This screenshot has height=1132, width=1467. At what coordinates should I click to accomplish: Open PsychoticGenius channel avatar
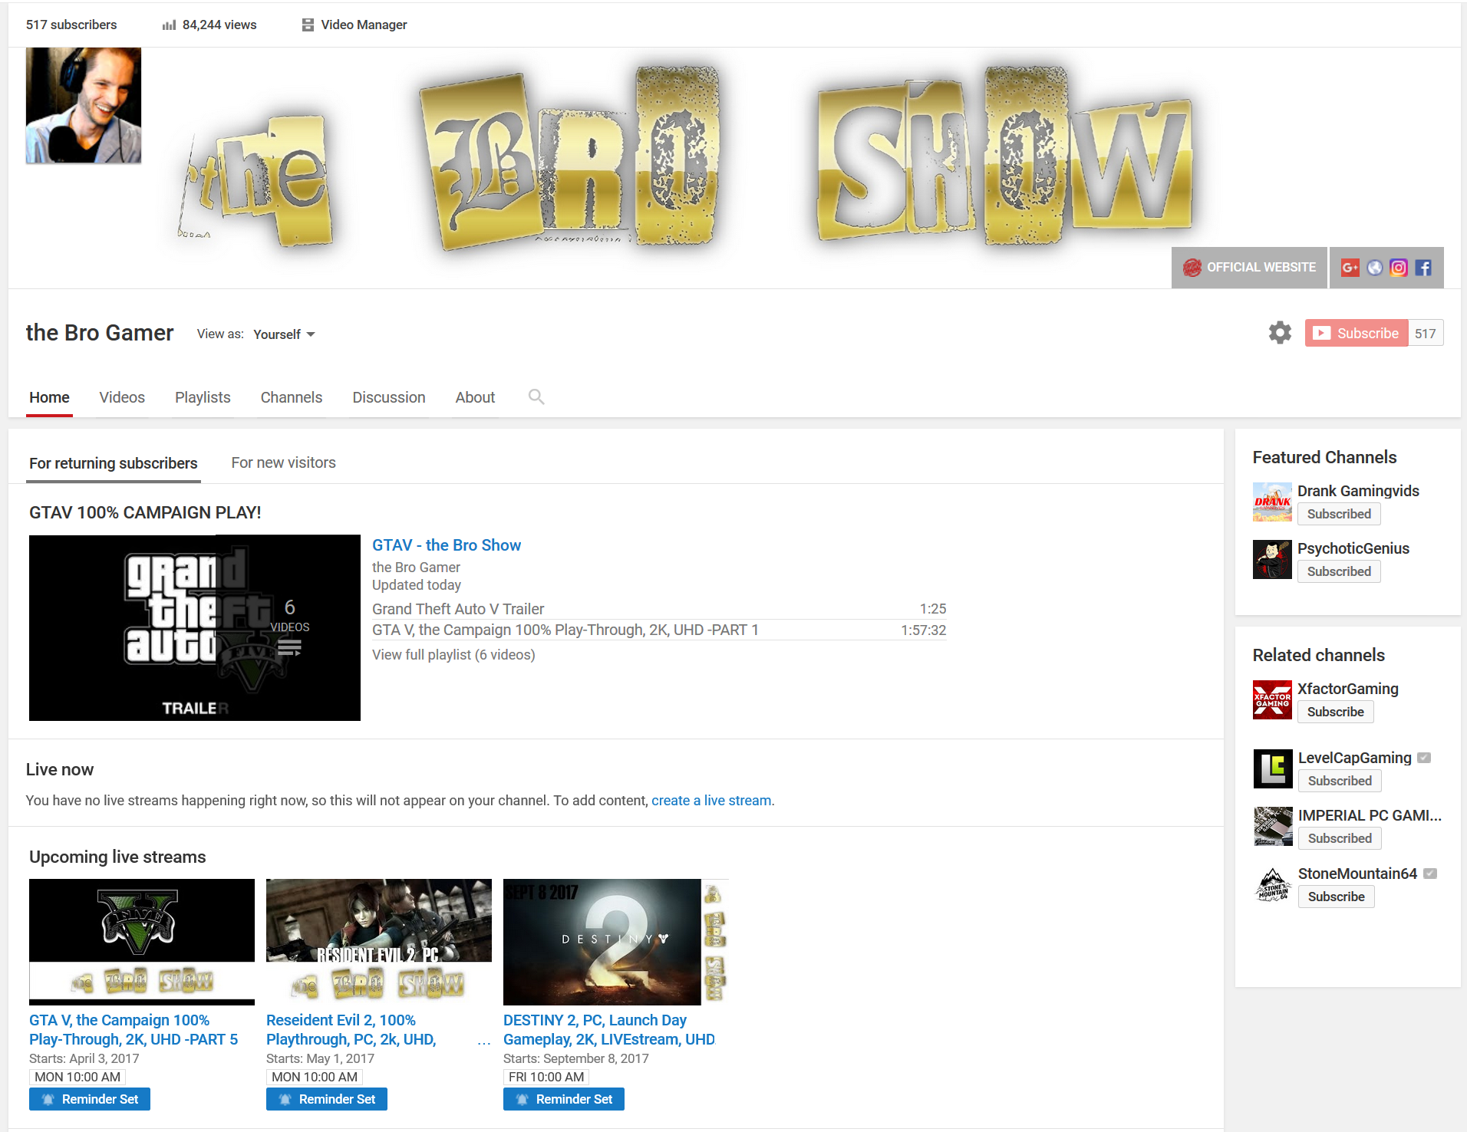pos(1272,560)
